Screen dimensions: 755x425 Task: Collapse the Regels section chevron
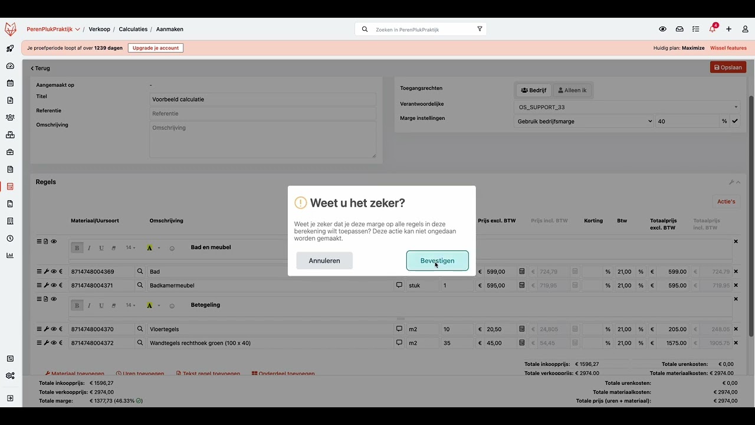coord(738,182)
